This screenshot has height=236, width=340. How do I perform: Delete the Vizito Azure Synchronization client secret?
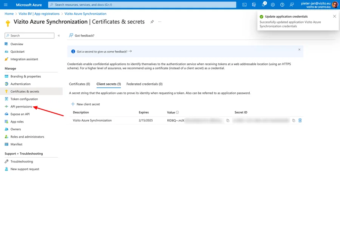tap(300, 120)
